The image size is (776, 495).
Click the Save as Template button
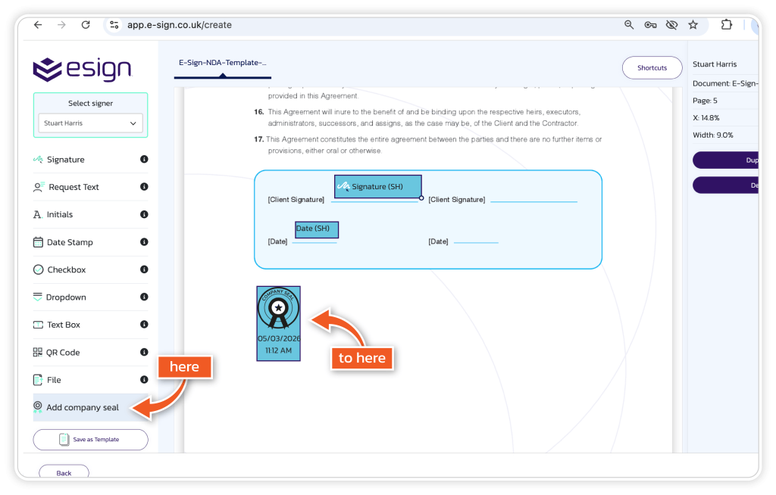90,439
